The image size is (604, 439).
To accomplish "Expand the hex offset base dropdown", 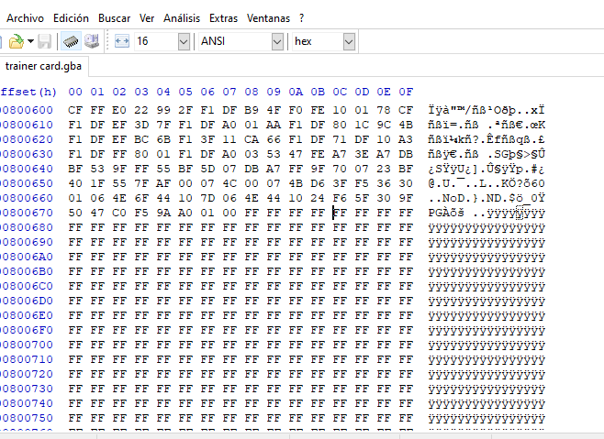I will [349, 41].
